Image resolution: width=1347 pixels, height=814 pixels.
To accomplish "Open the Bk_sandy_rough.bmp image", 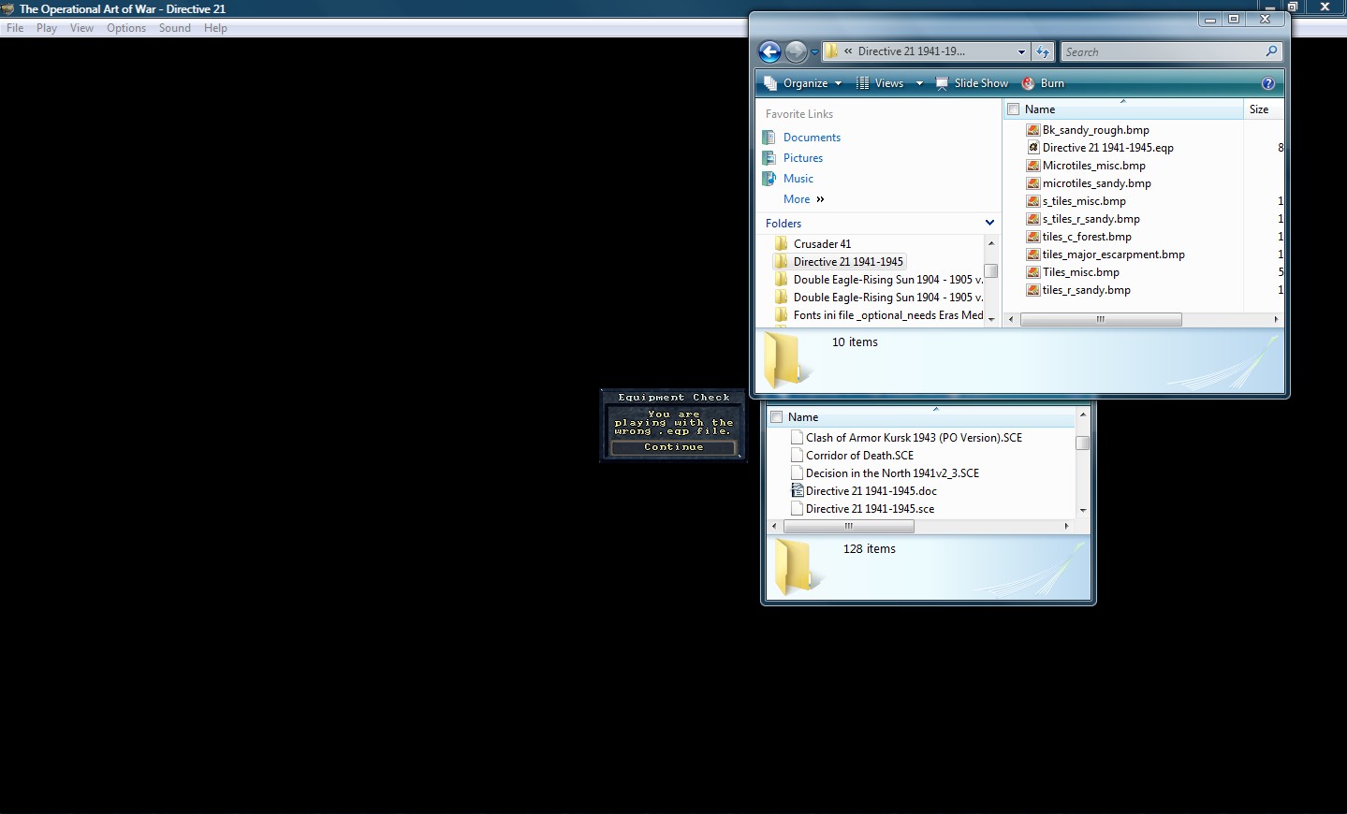I will pyautogui.click(x=1096, y=129).
